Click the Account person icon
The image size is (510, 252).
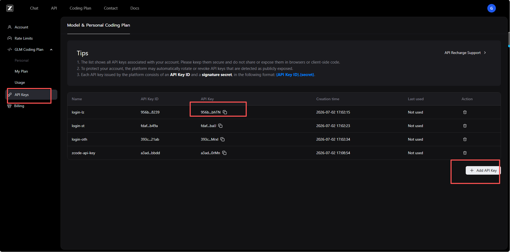(x=10, y=27)
